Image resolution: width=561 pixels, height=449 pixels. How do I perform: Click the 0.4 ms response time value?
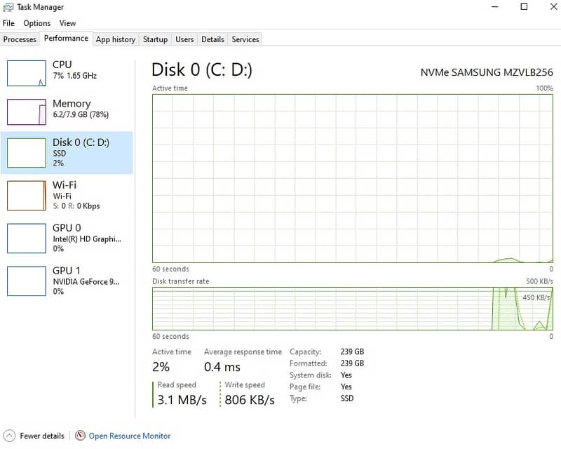tap(222, 367)
